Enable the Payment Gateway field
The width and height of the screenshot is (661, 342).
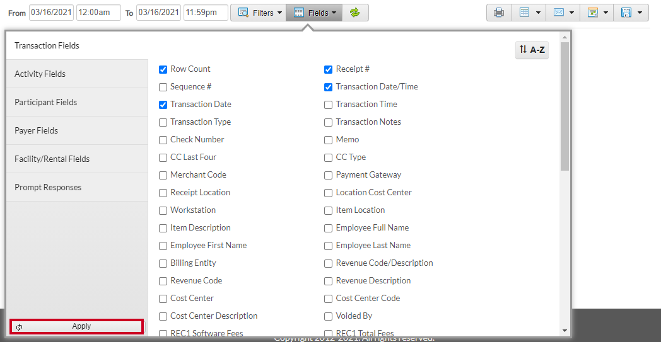(329, 175)
